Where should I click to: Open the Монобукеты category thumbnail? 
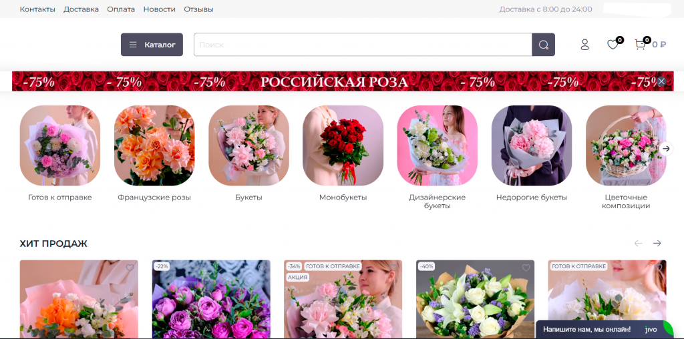pos(343,146)
